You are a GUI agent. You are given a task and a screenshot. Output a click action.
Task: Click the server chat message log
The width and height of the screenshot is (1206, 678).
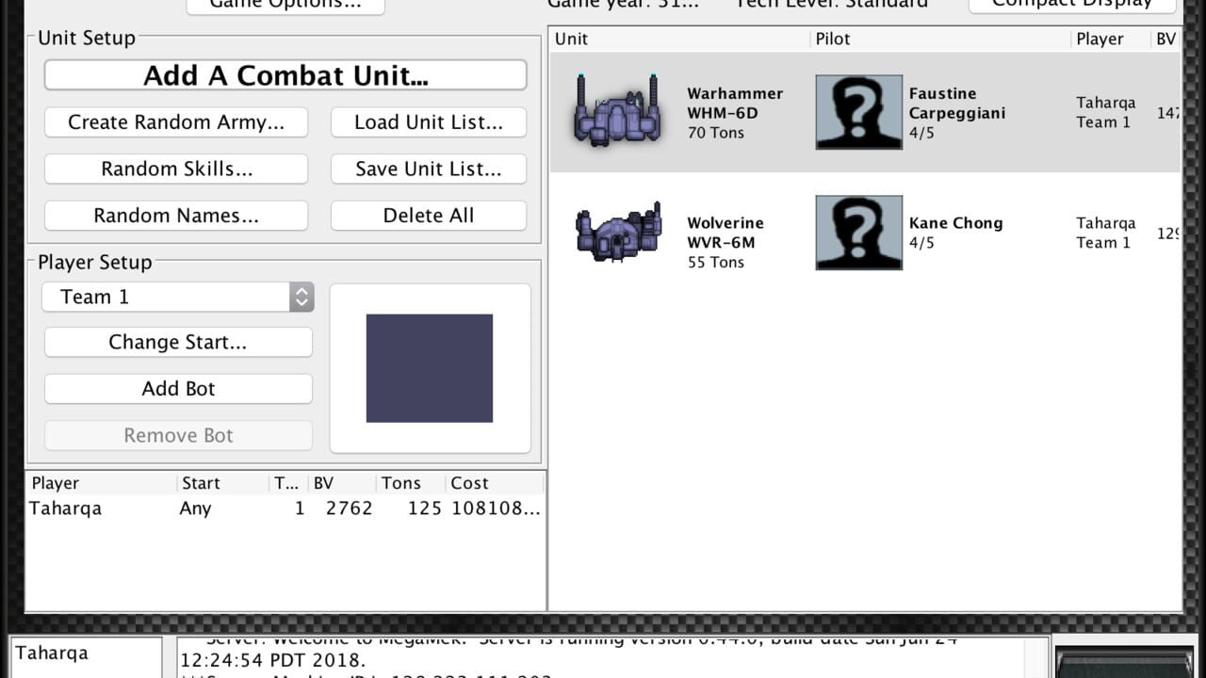click(x=612, y=657)
